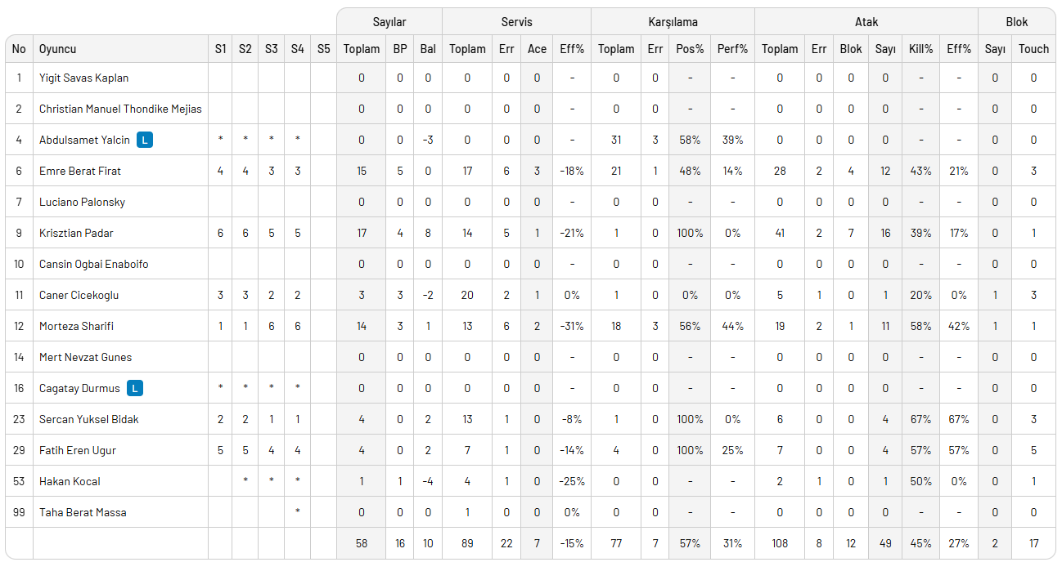The width and height of the screenshot is (1062, 571).
Task: Click the Touch column header
Action: pyautogui.click(x=1033, y=49)
